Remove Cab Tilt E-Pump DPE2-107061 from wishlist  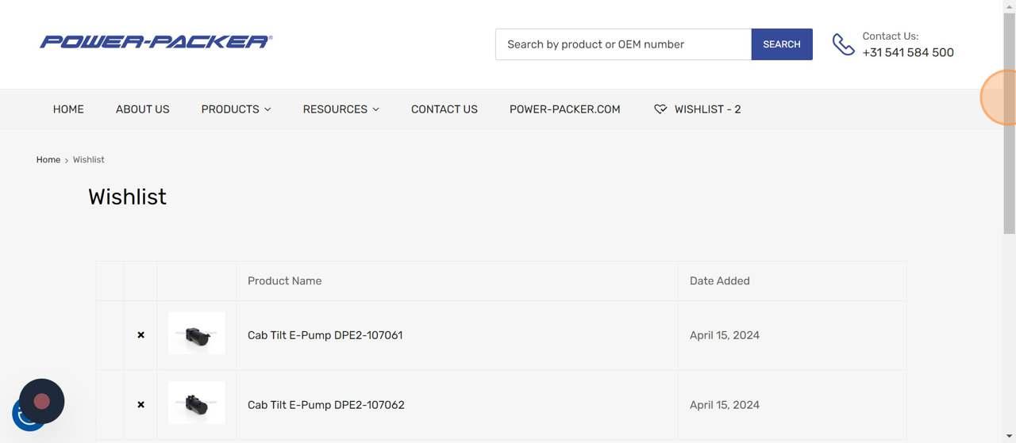coord(140,335)
